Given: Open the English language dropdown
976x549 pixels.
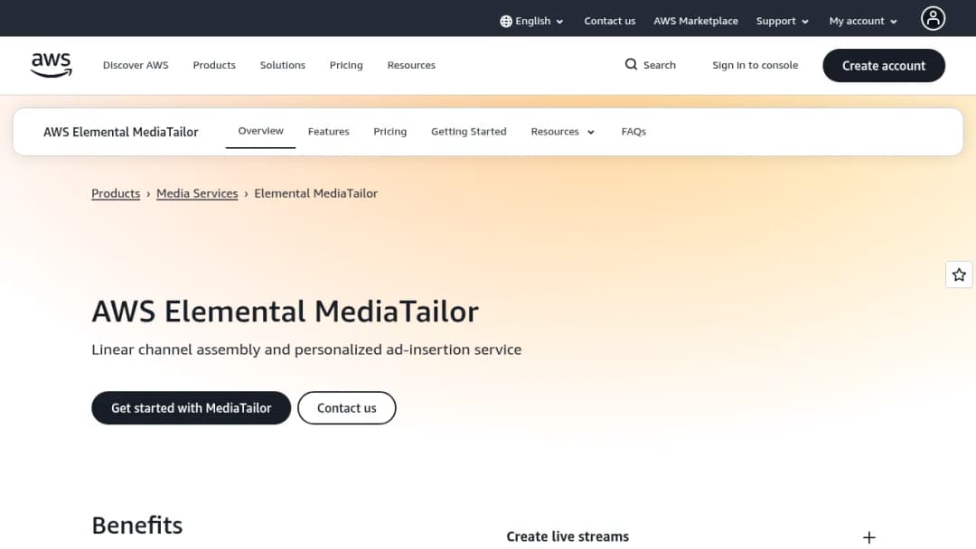Looking at the screenshot, I should 531,21.
